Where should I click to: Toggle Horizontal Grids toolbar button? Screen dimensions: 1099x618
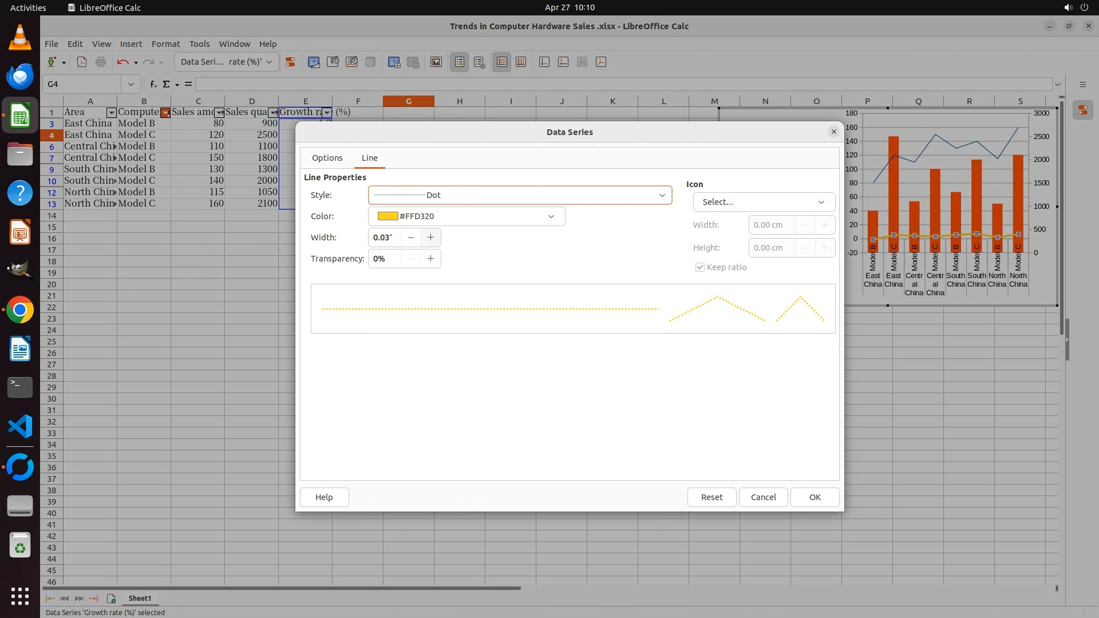pos(501,62)
